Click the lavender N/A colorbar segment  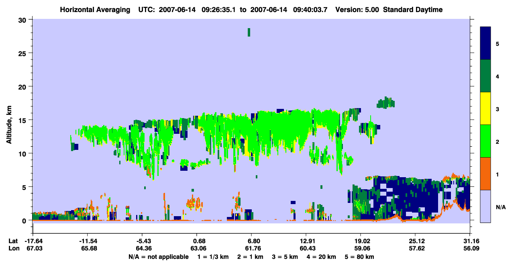point(485,206)
